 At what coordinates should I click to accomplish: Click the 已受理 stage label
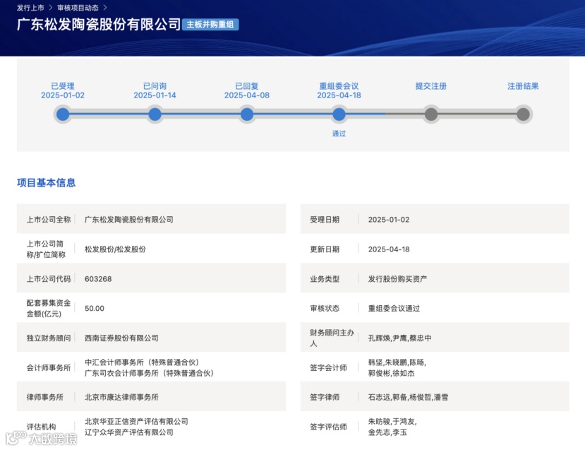pyautogui.click(x=63, y=86)
